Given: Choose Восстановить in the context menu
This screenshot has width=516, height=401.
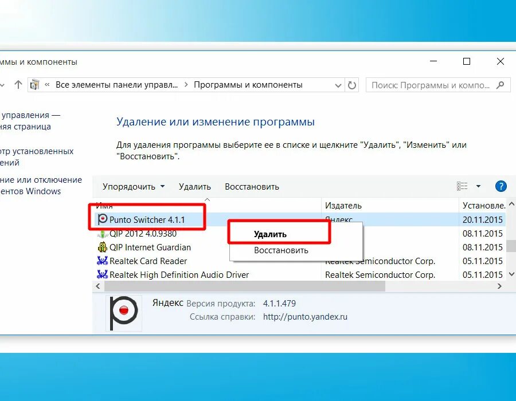Looking at the screenshot, I should [281, 250].
